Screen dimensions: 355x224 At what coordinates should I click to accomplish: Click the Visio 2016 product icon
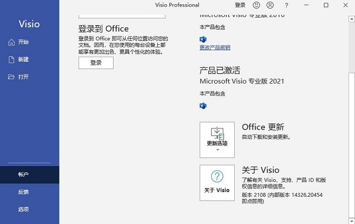tap(203, 39)
